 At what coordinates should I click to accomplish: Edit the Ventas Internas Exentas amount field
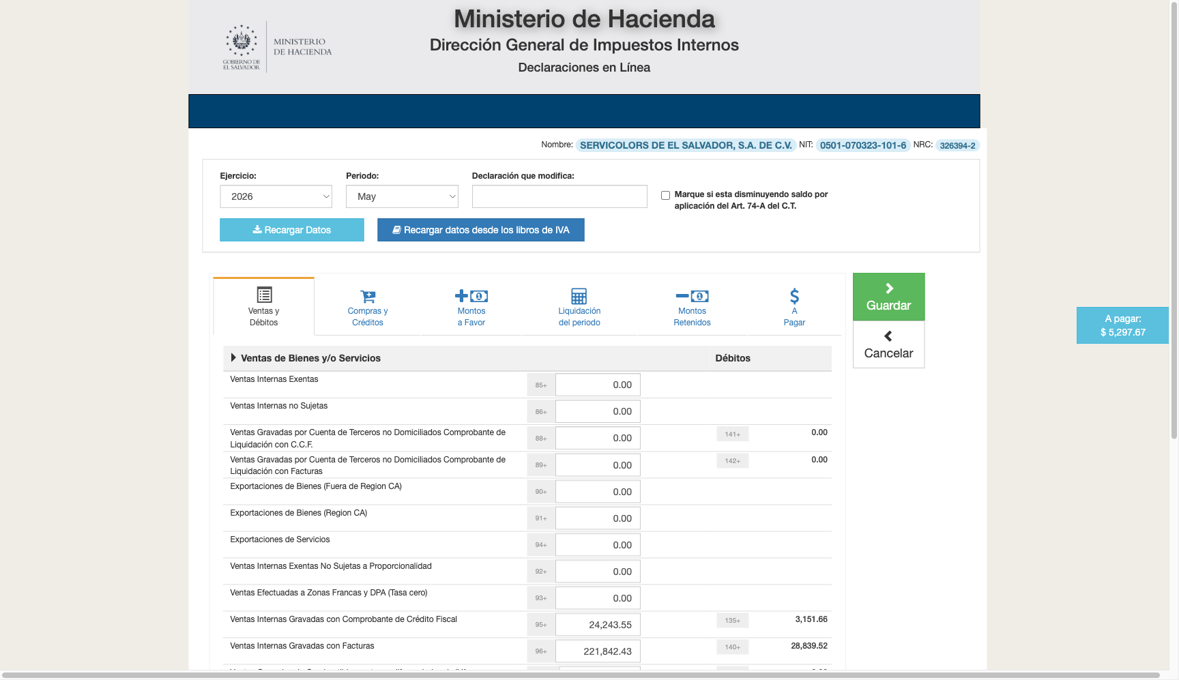click(x=598, y=385)
